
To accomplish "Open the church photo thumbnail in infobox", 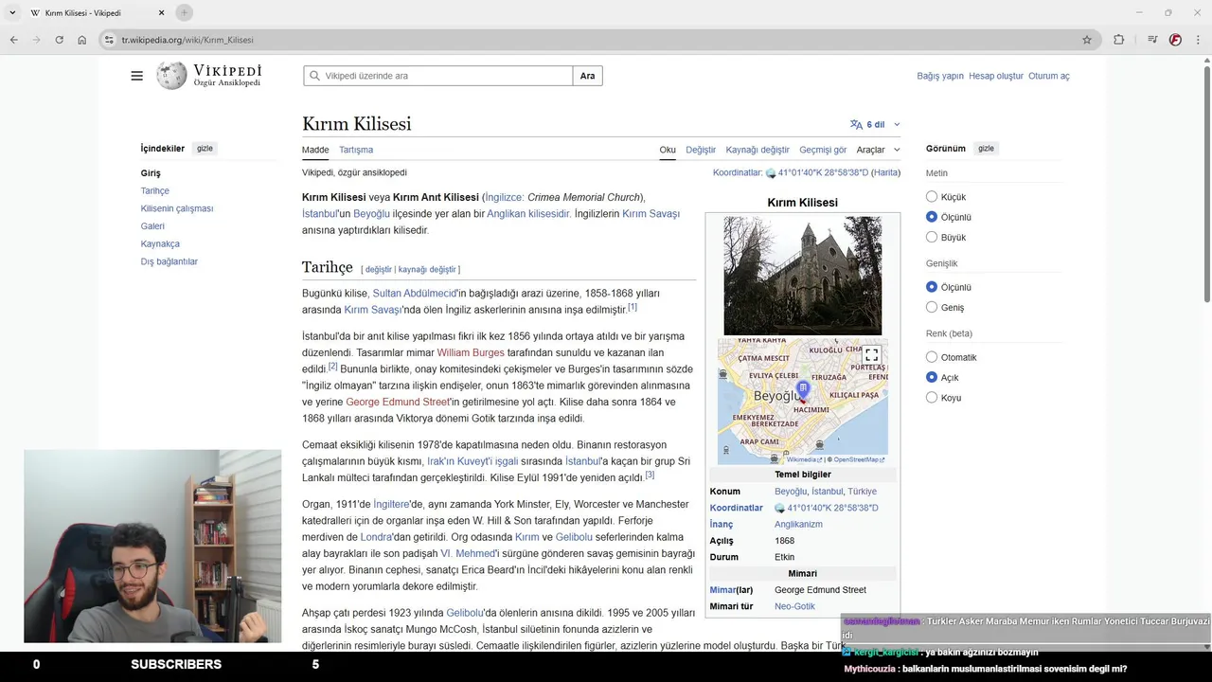I will (x=803, y=275).
